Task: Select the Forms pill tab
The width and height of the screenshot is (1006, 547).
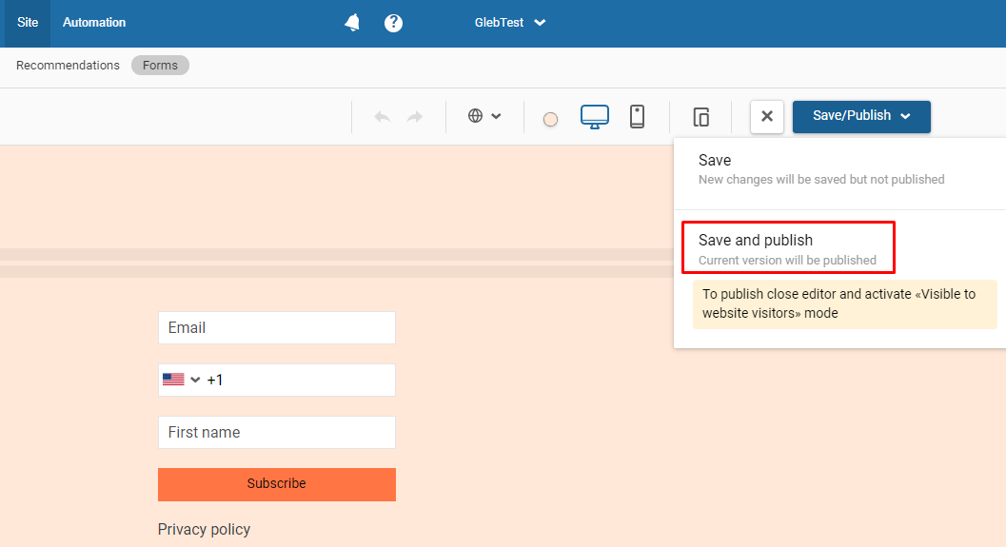Action: tap(160, 66)
